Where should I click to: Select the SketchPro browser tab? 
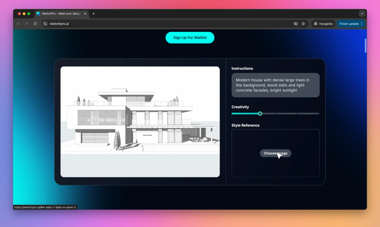click(x=61, y=14)
